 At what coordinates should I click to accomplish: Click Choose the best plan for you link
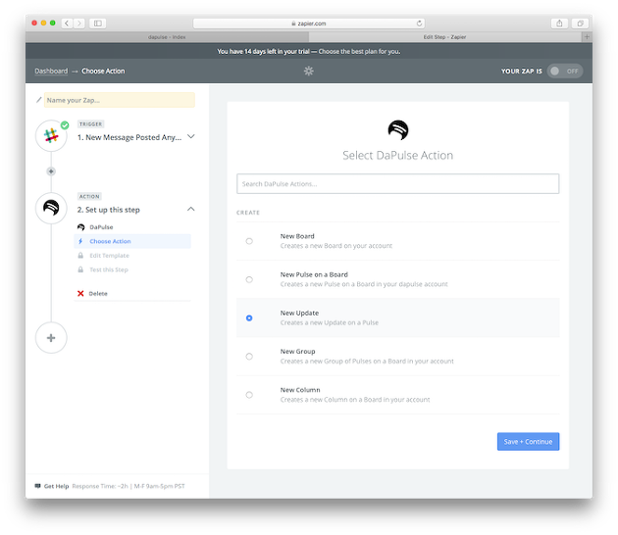359,52
